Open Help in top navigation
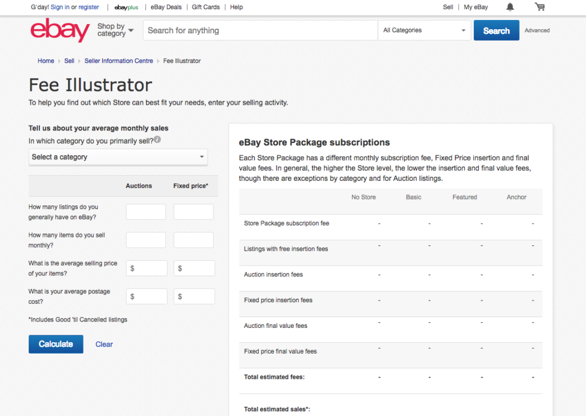The height and width of the screenshot is (416, 586). (236, 7)
